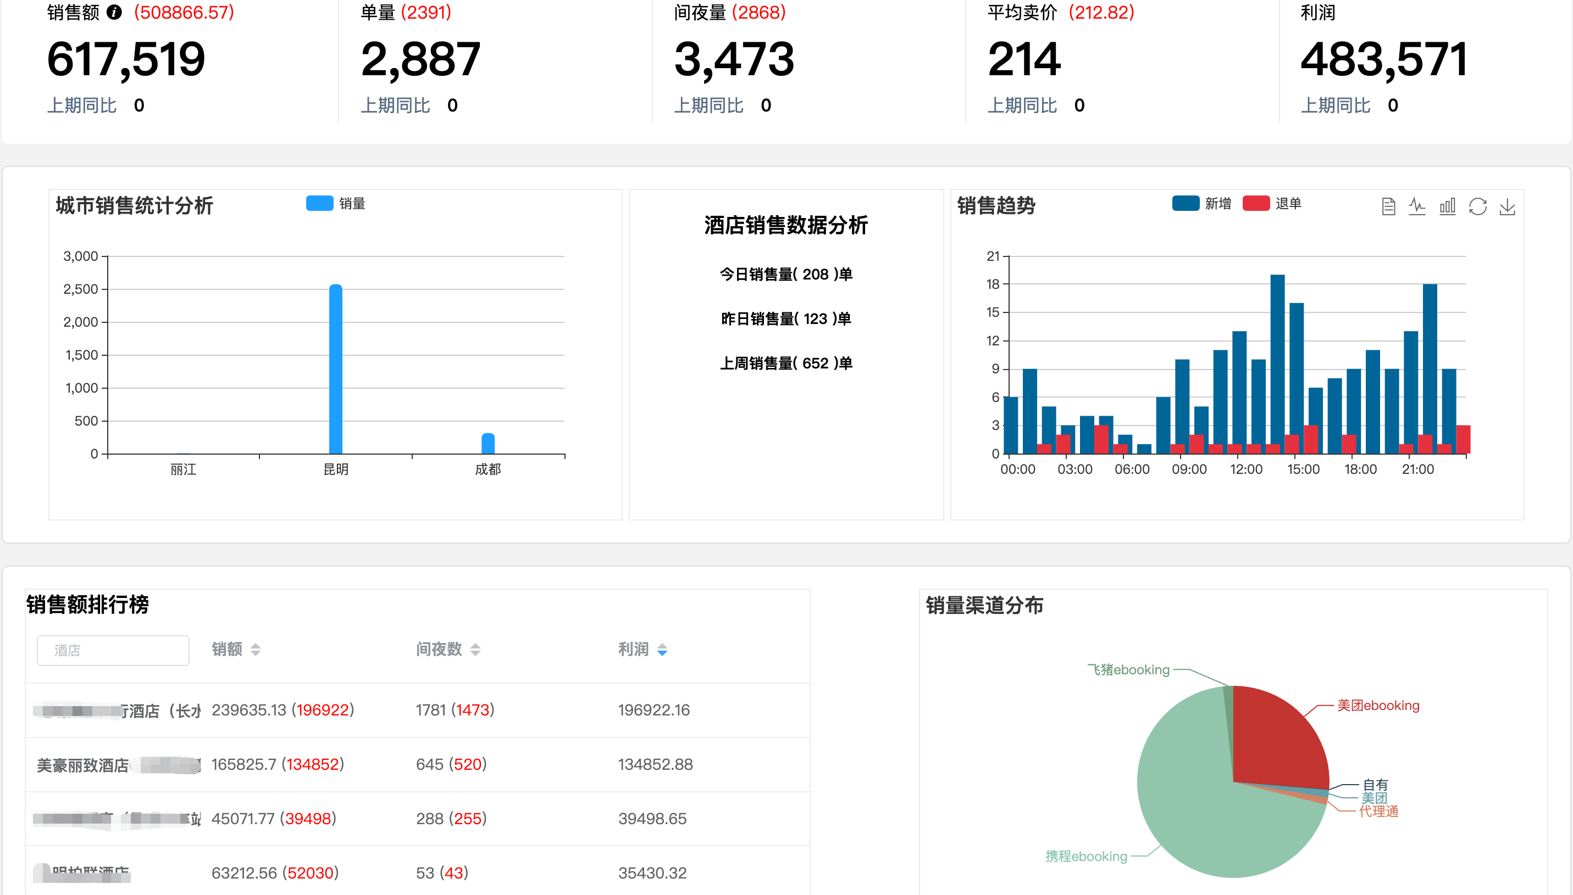Click 飞猪ebooking pie chart label
The width and height of the screenshot is (1573, 895).
click(1128, 670)
